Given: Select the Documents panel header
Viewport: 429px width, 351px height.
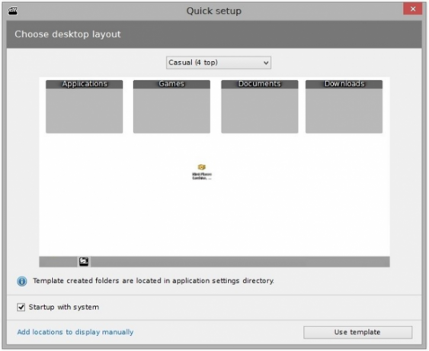Looking at the screenshot, I should pyautogui.click(x=260, y=84).
